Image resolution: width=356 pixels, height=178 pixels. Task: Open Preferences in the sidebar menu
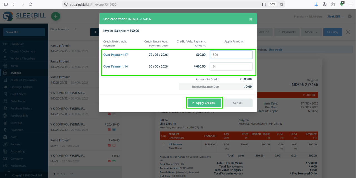click(18, 166)
